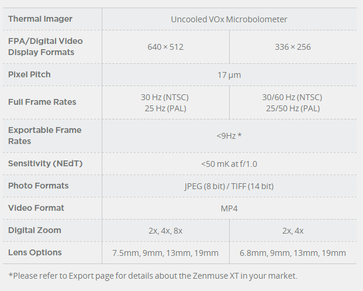
Task: Select the 2x, 4x digital zoom cell
Action: (x=293, y=231)
